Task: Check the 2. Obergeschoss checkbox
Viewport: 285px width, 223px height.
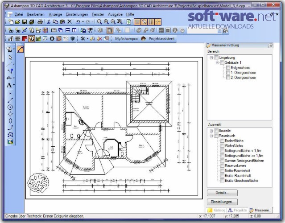Action: pos(228,78)
